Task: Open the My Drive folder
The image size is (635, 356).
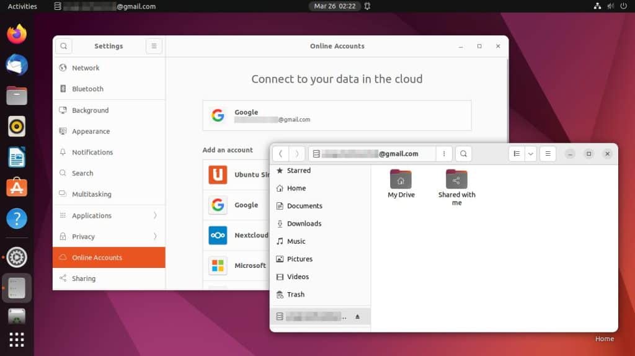Action: (x=401, y=184)
